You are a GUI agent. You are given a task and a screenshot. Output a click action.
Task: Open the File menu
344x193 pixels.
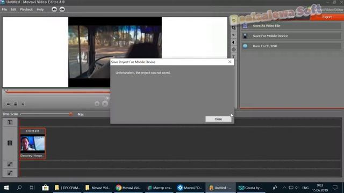(x=4, y=10)
